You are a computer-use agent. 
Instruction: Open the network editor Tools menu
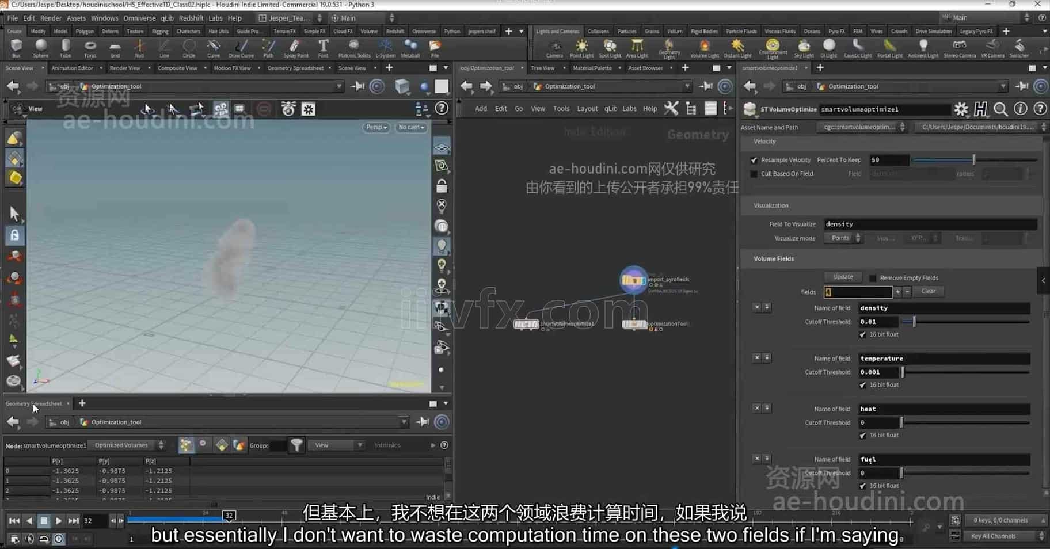(561, 109)
